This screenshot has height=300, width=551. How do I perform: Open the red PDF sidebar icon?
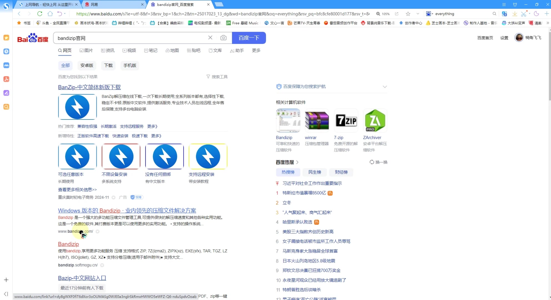click(x=6, y=79)
